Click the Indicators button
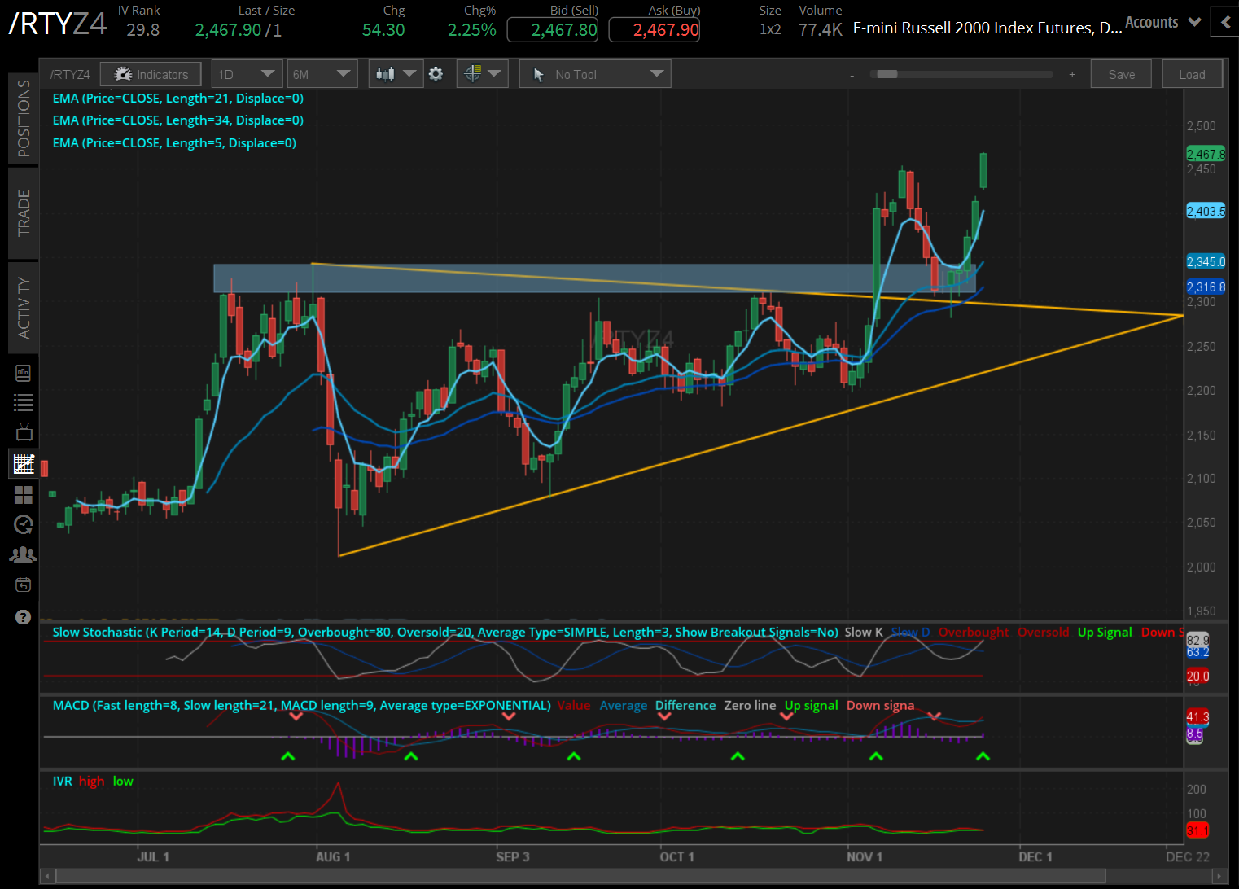This screenshot has height=889, width=1239. [151, 74]
